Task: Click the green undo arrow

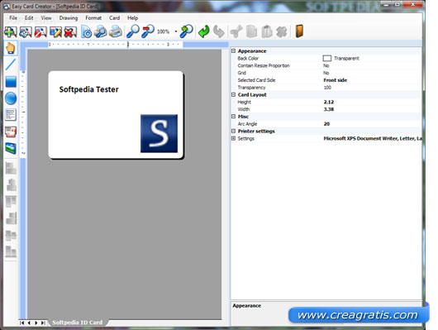Action: (x=203, y=31)
